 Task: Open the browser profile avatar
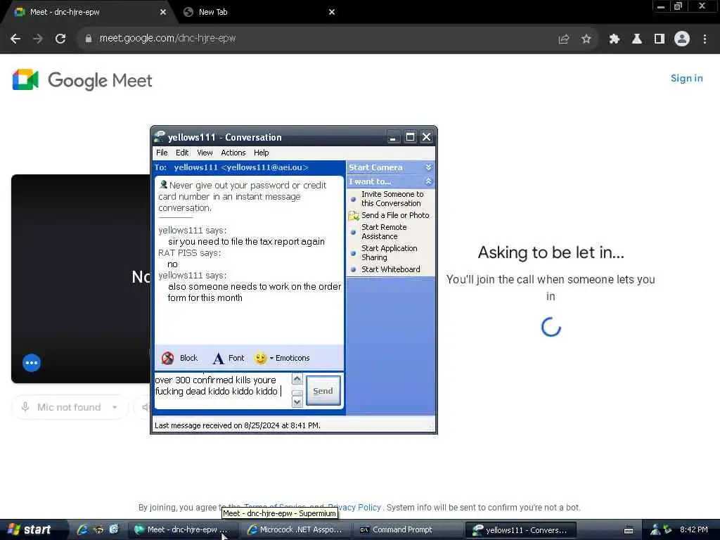click(682, 39)
